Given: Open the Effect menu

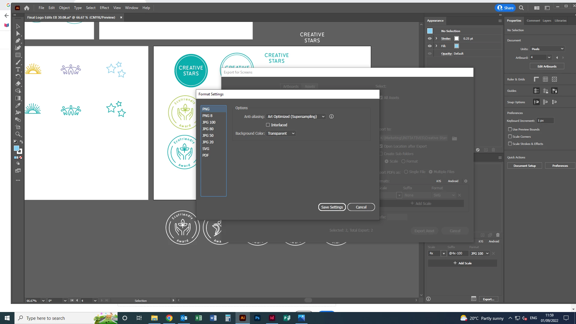Looking at the screenshot, I should pyautogui.click(x=104, y=8).
